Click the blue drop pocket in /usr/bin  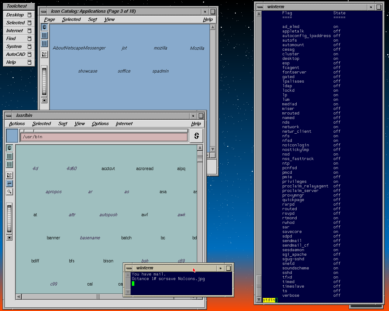tap(12, 136)
